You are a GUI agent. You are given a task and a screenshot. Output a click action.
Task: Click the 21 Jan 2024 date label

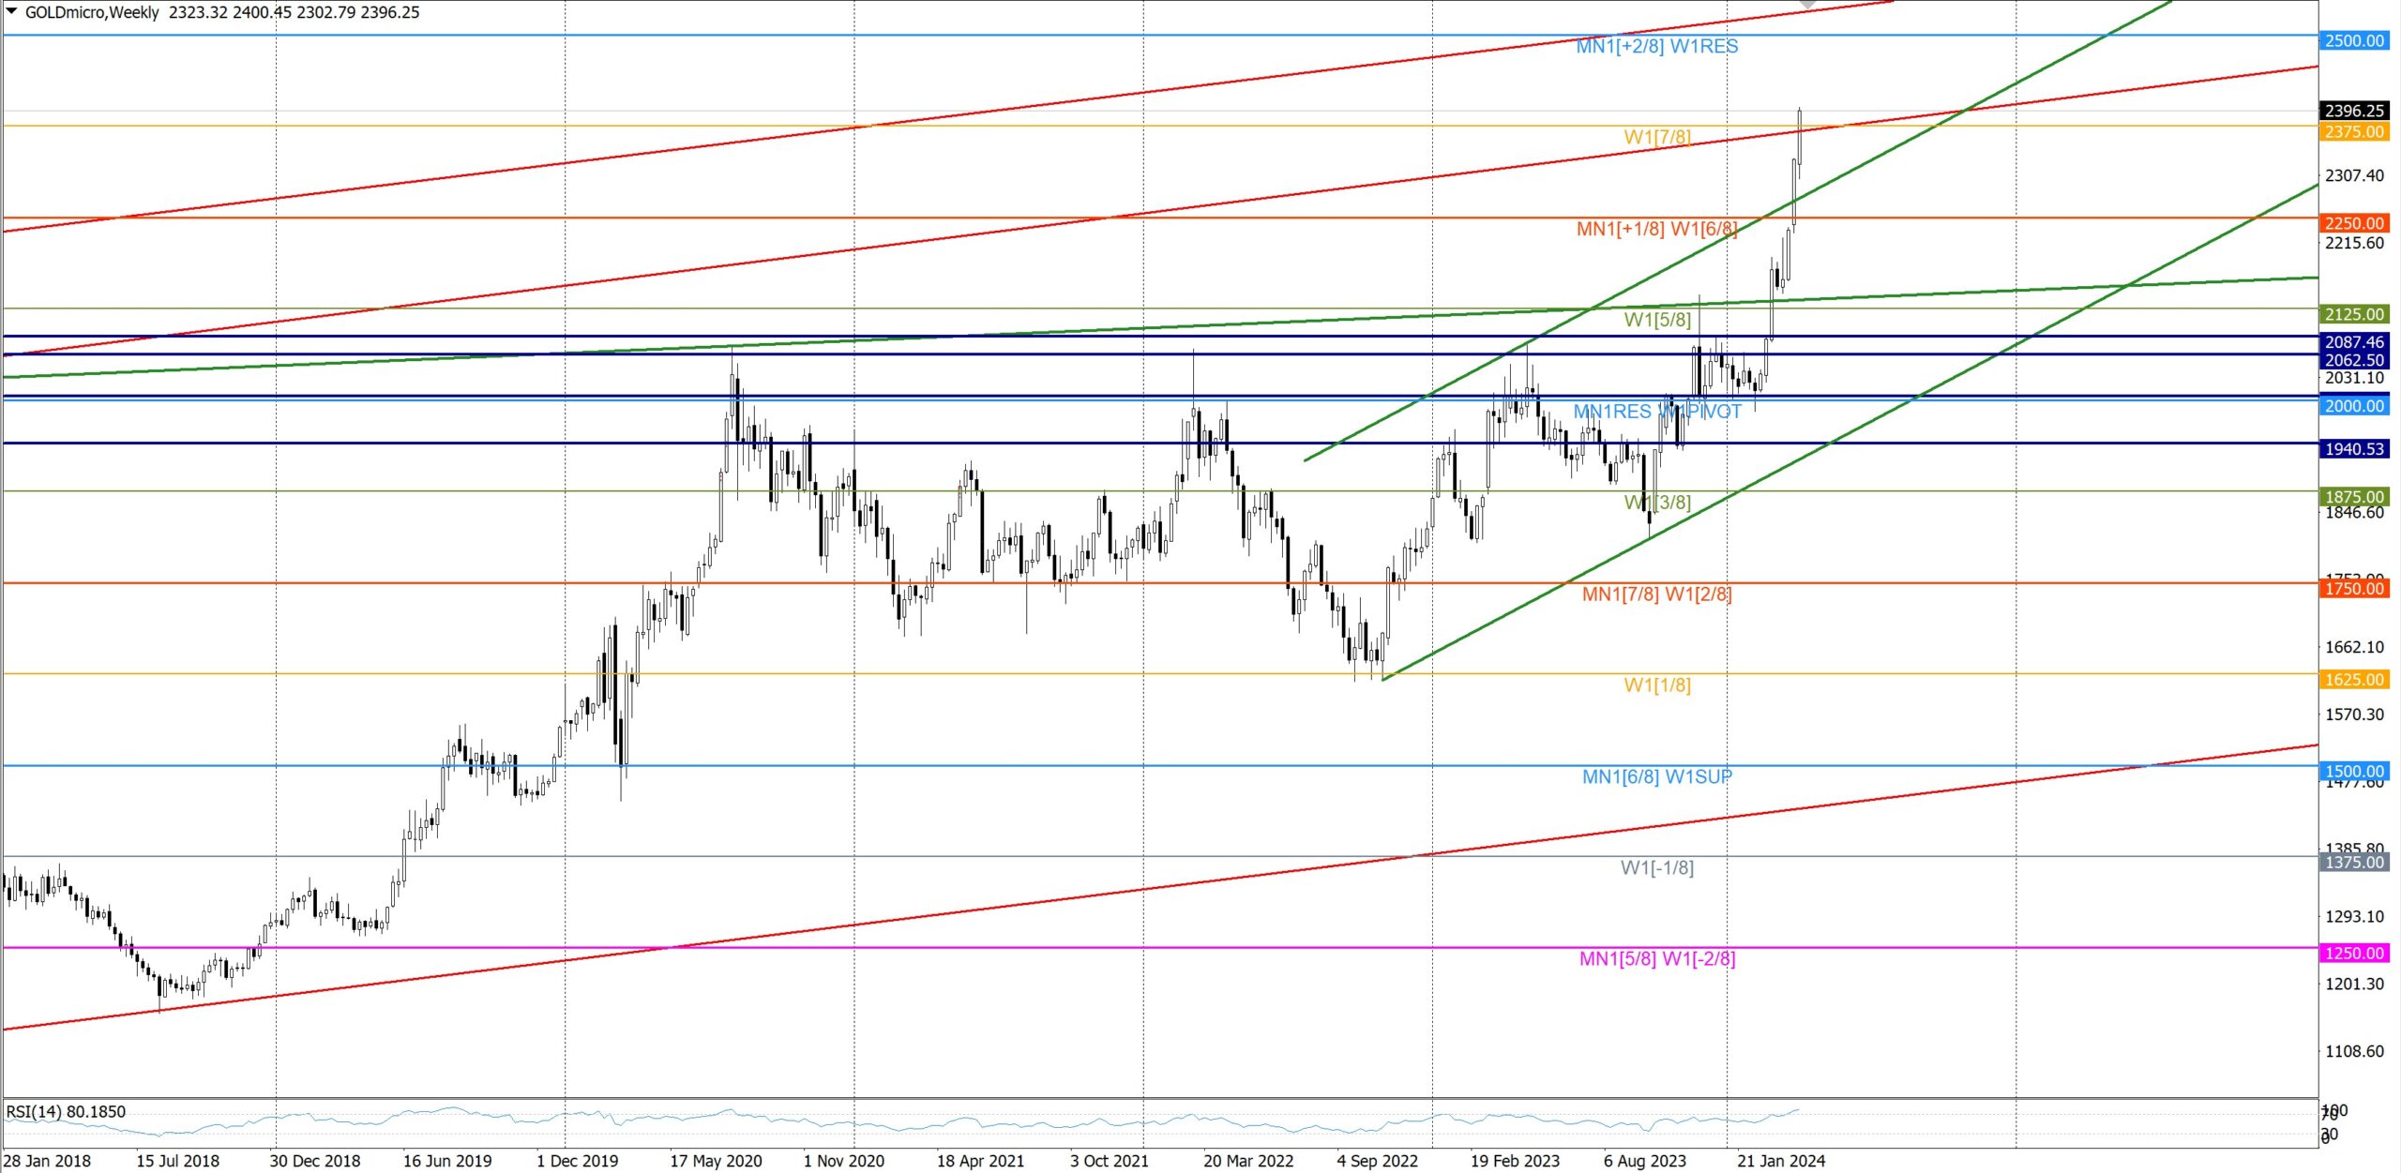tap(1780, 1161)
